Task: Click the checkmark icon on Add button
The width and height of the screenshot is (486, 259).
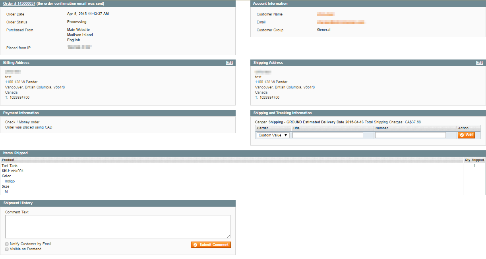Action: pos(462,135)
